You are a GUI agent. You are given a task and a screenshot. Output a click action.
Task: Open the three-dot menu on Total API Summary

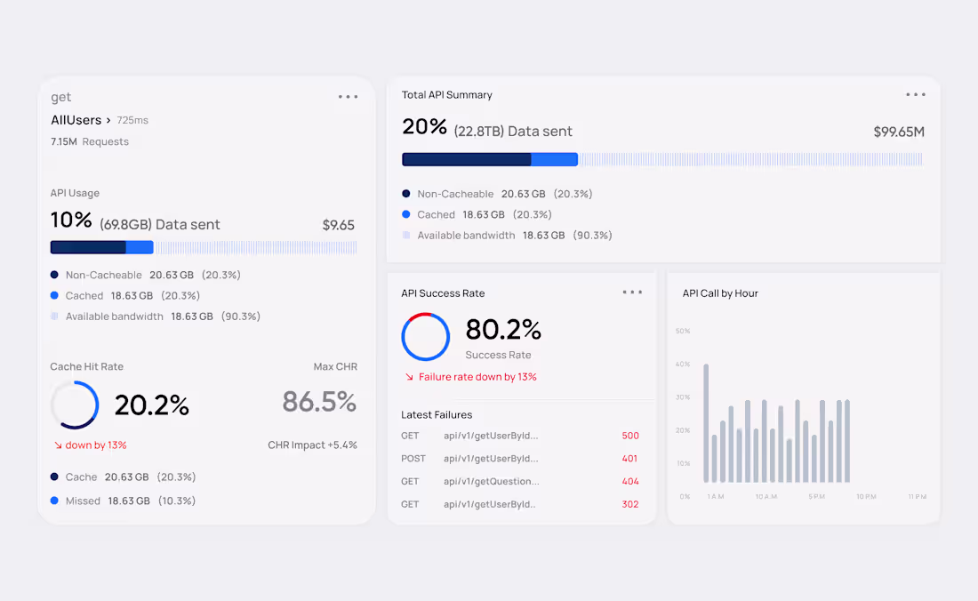916,95
